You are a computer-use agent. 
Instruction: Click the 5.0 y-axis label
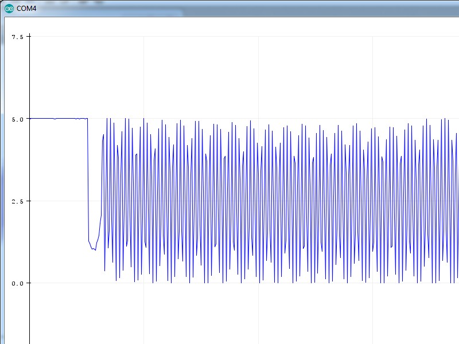tap(18, 119)
